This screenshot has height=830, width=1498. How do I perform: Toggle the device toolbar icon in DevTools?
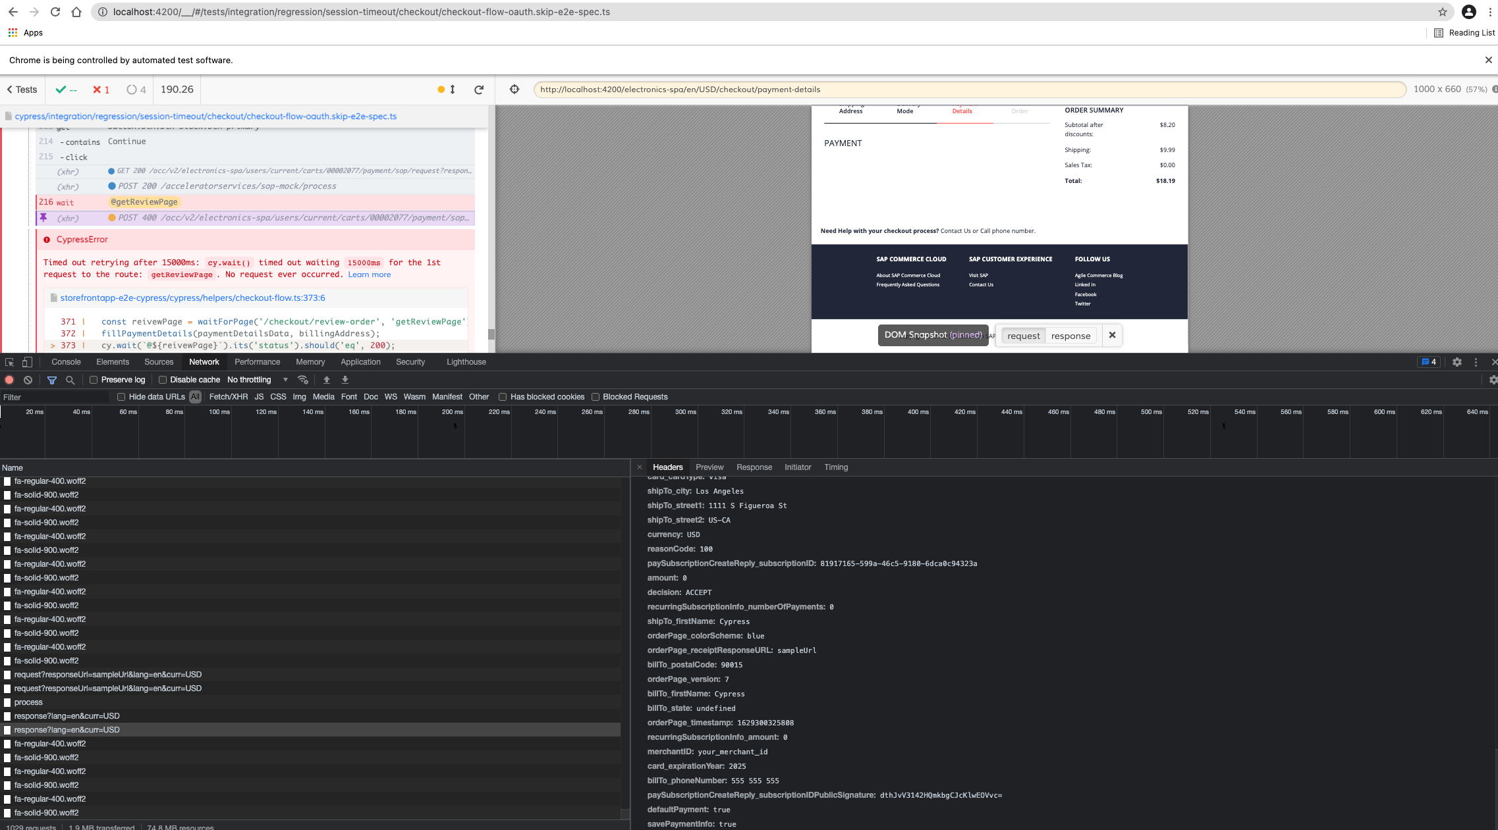[x=27, y=362]
